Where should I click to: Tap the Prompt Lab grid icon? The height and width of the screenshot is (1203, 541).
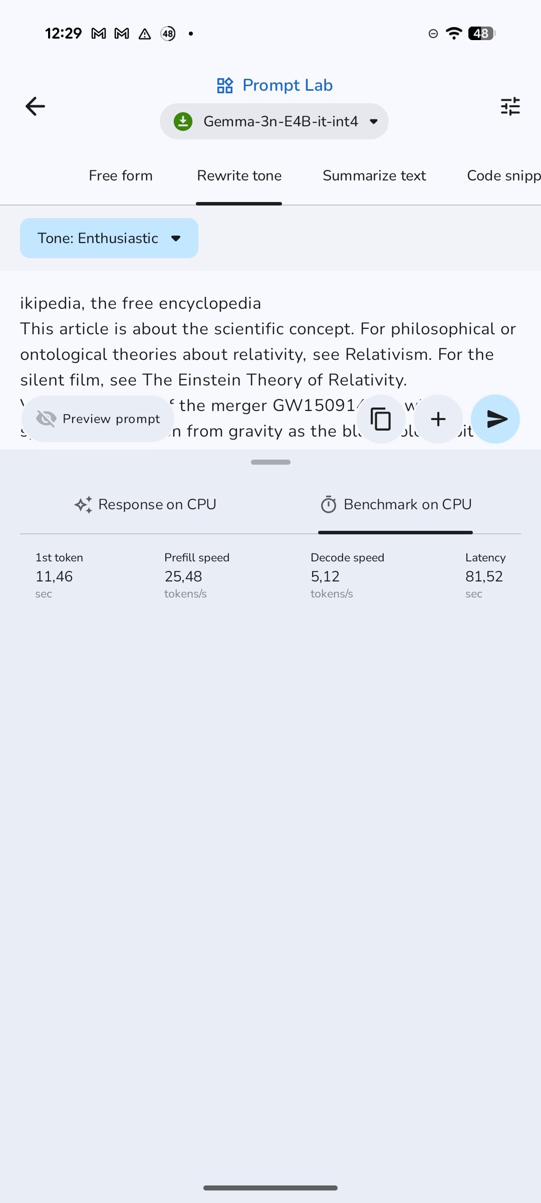click(225, 86)
